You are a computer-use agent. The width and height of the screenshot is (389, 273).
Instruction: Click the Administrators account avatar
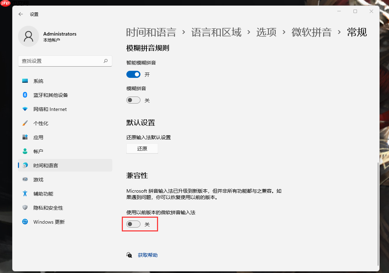29,36
